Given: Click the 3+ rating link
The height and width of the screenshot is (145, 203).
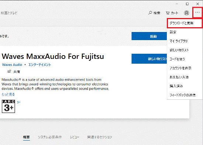Looking at the screenshot, I should [x=19, y=102].
